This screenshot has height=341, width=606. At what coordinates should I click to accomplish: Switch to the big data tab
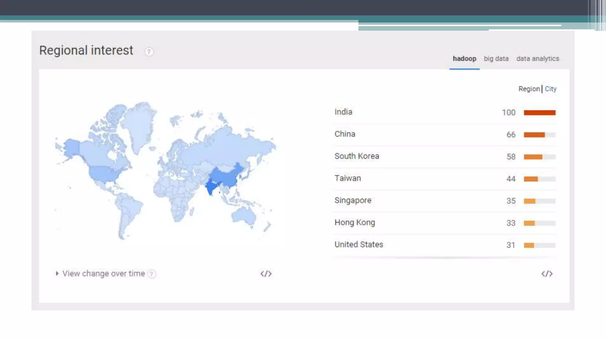tap(496, 59)
